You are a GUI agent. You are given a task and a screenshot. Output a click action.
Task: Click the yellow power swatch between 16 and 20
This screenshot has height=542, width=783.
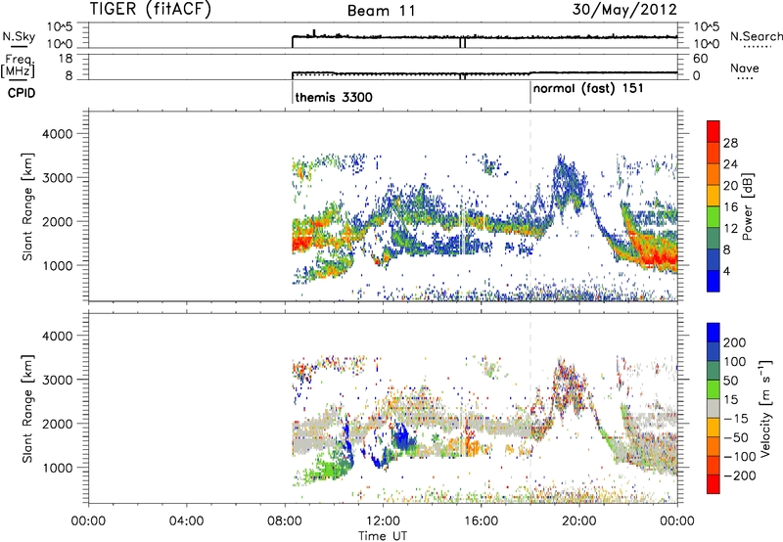[x=714, y=196]
